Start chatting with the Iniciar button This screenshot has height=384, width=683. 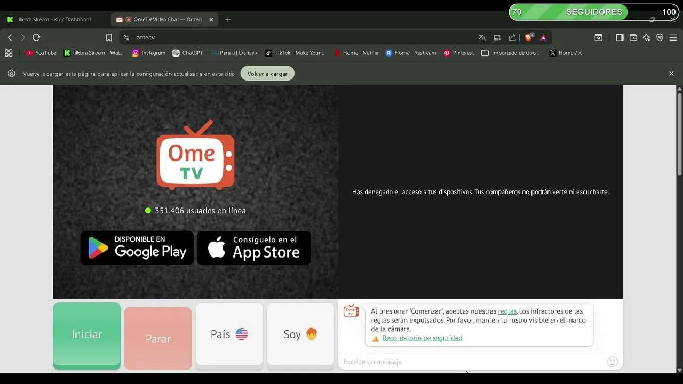click(86, 335)
